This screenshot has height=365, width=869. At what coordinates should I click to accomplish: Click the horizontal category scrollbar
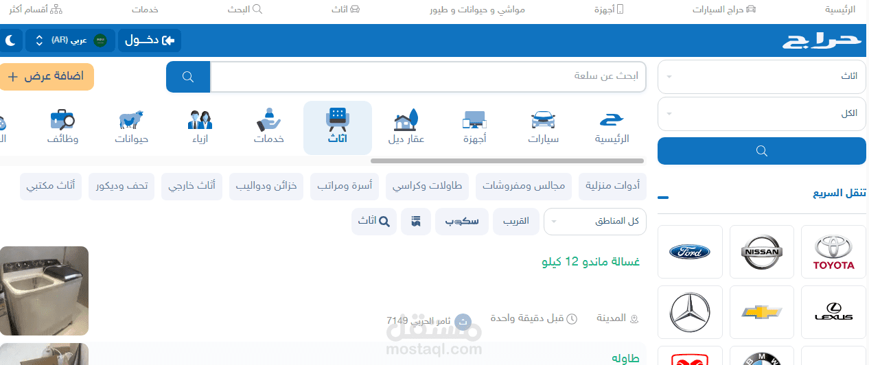507,161
